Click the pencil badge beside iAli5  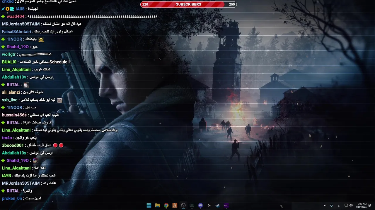coord(3,9)
